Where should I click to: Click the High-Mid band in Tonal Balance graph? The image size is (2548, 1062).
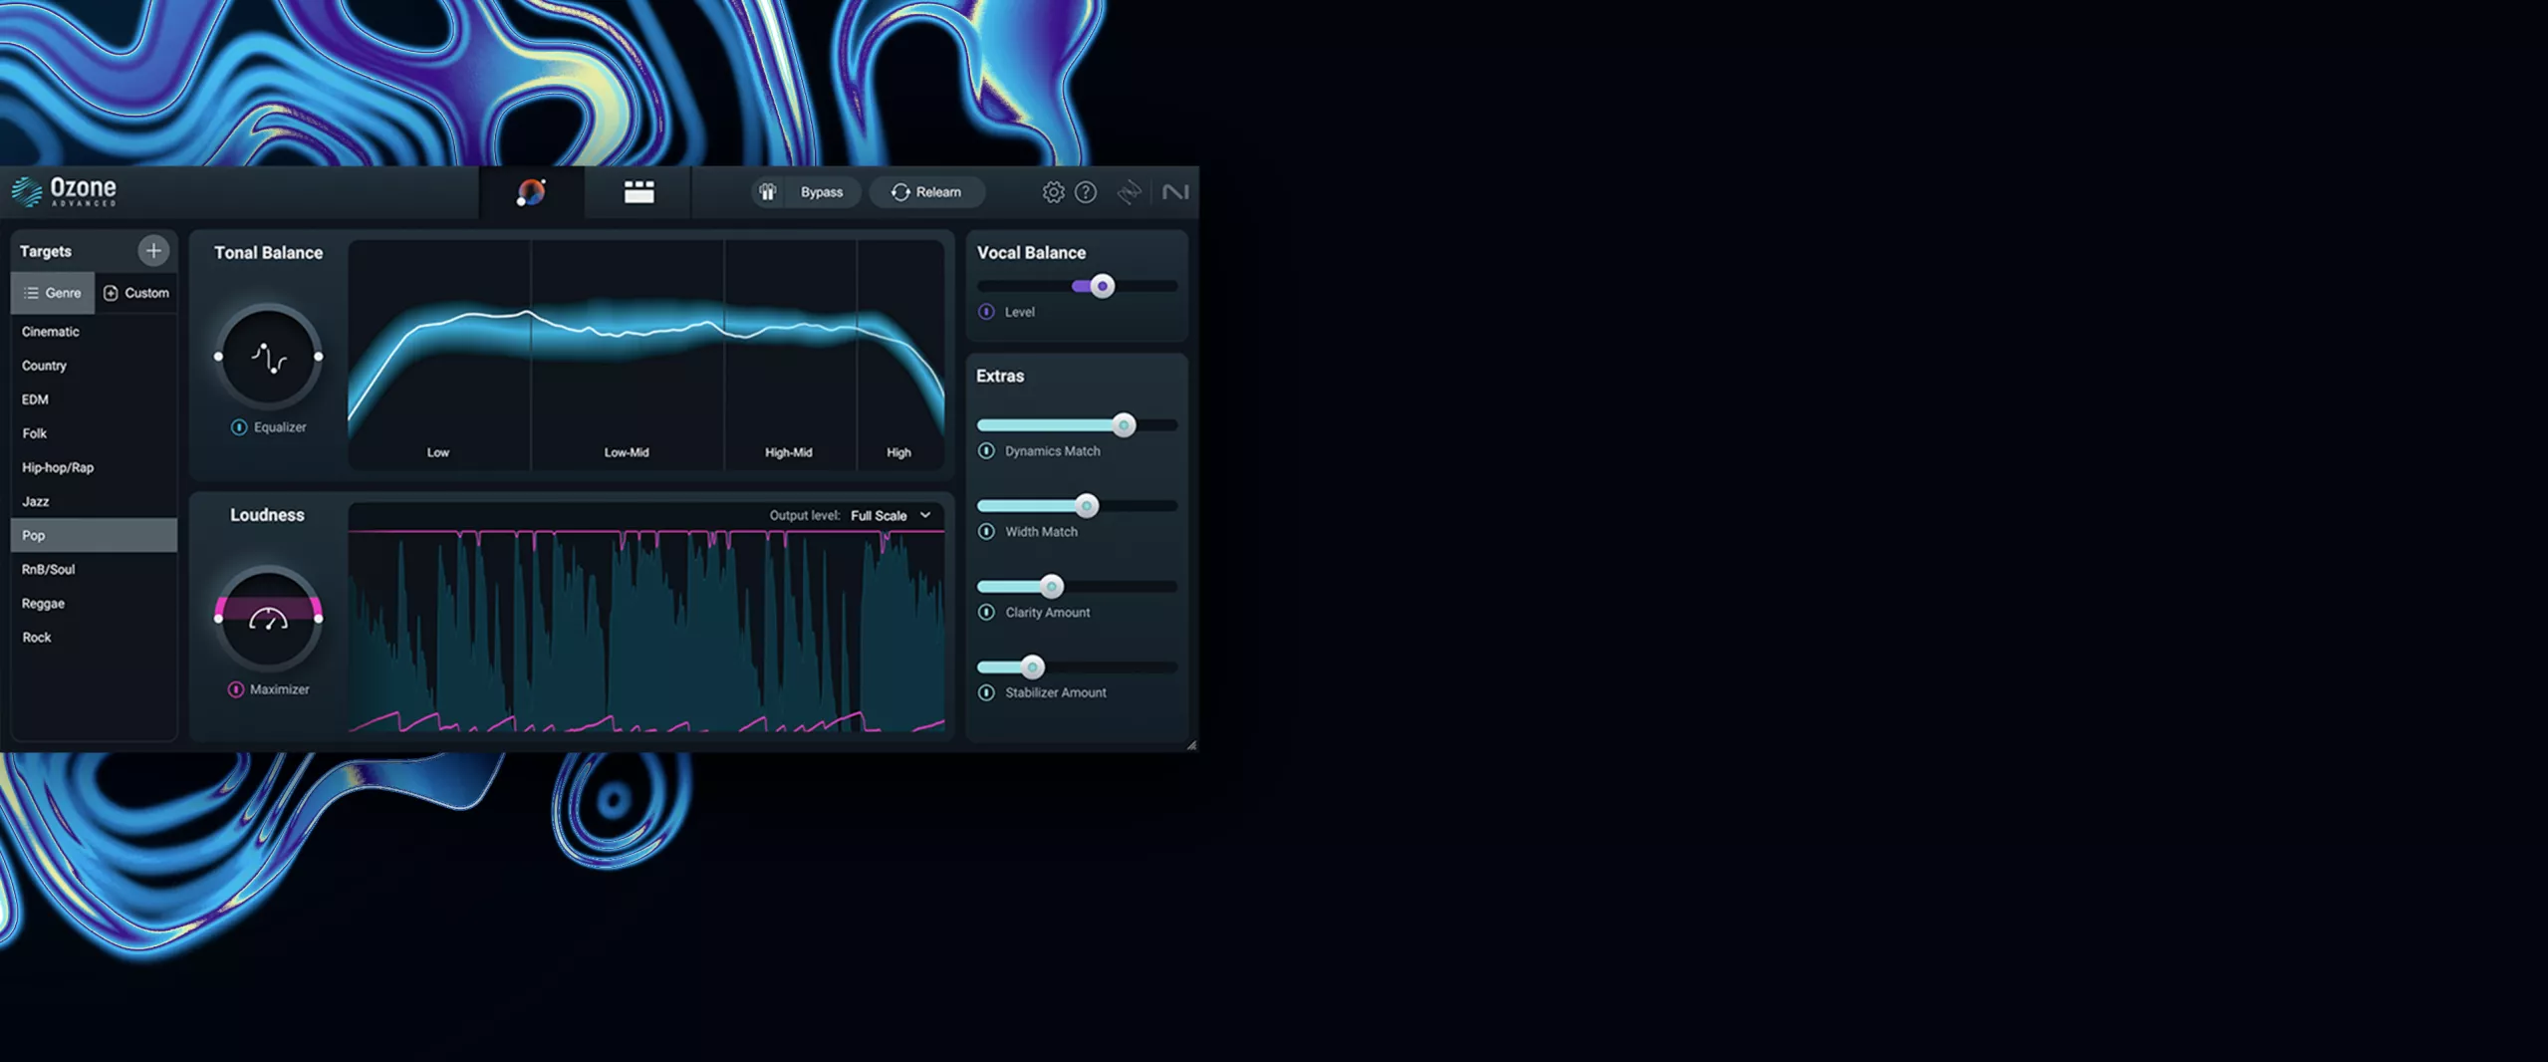(x=790, y=355)
